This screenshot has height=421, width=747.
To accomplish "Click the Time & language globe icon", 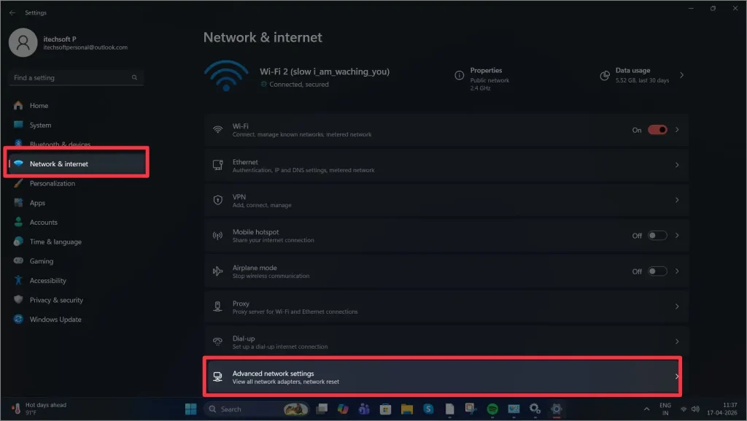I will 18,242.
